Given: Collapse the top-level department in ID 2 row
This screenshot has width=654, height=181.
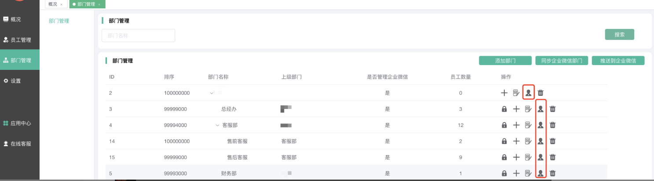Looking at the screenshot, I should click(x=212, y=93).
